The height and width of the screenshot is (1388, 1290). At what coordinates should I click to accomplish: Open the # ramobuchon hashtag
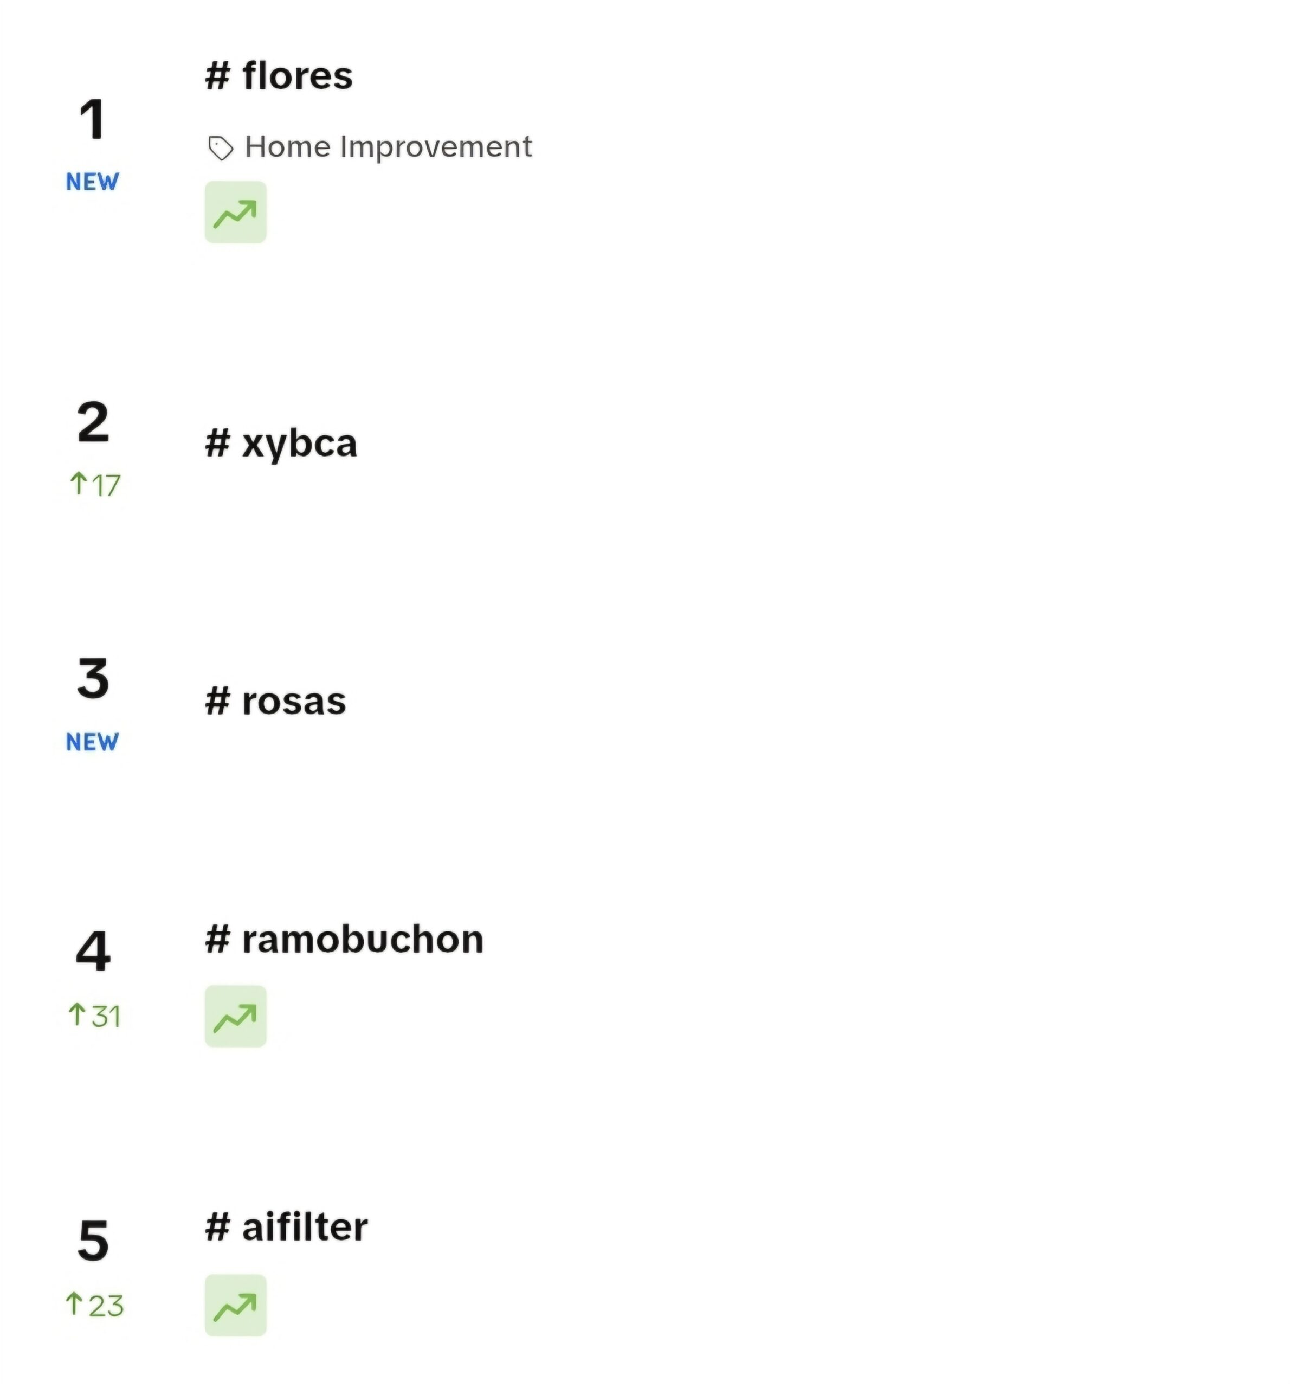coord(344,939)
